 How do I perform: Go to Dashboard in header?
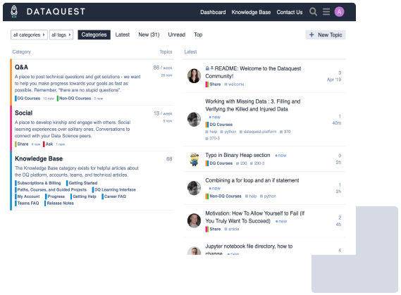click(213, 12)
